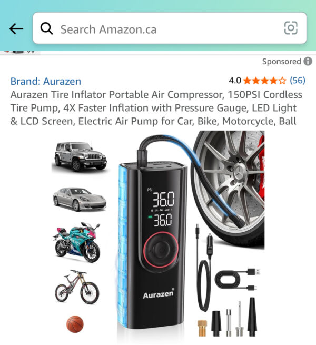316x345 pixels.
Task: Click the Sponsored label text
Action: (281, 62)
